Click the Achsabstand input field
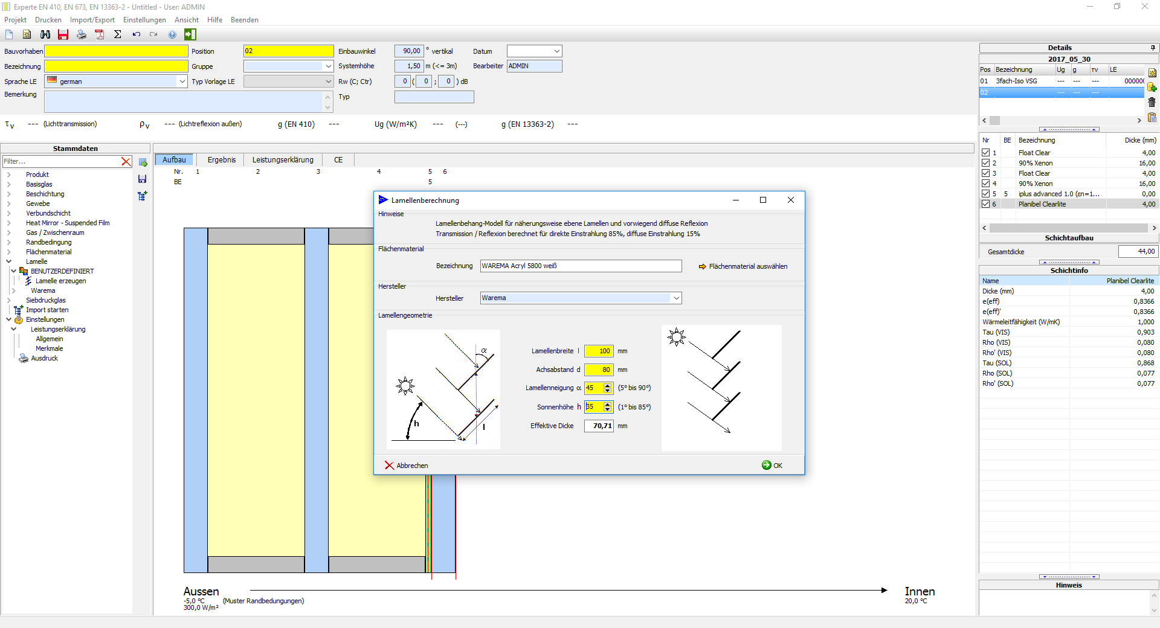 coord(599,370)
